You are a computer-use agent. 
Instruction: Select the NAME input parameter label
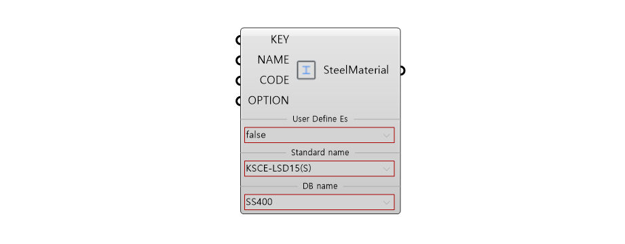[x=273, y=60]
